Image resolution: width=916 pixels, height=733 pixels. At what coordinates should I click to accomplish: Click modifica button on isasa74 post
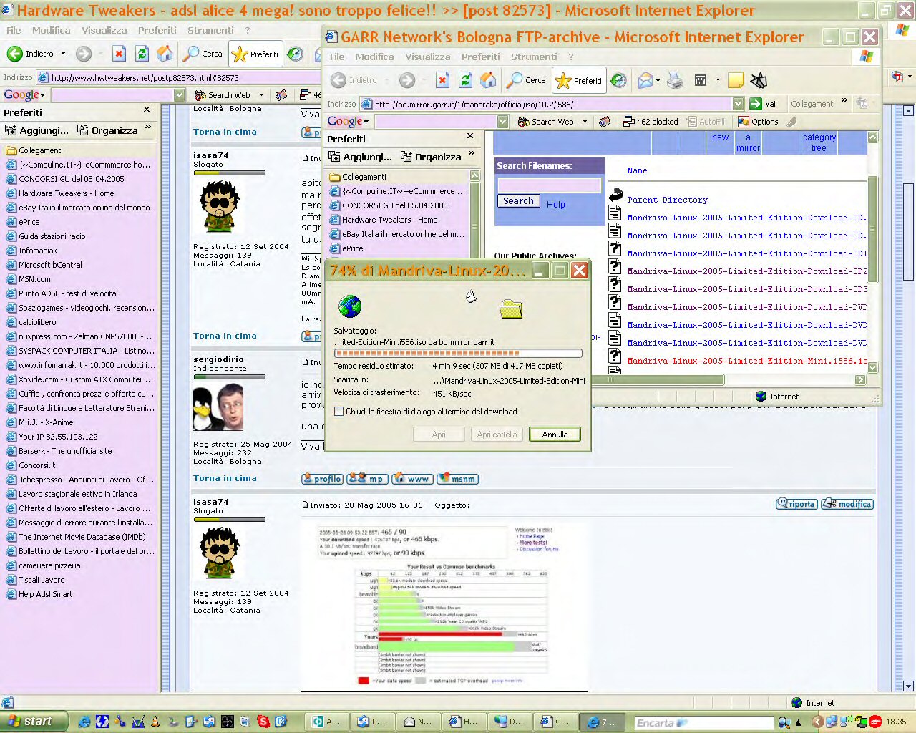pos(847,504)
